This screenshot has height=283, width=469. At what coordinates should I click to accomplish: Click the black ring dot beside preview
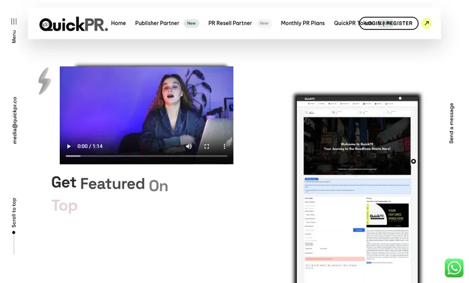point(413,161)
